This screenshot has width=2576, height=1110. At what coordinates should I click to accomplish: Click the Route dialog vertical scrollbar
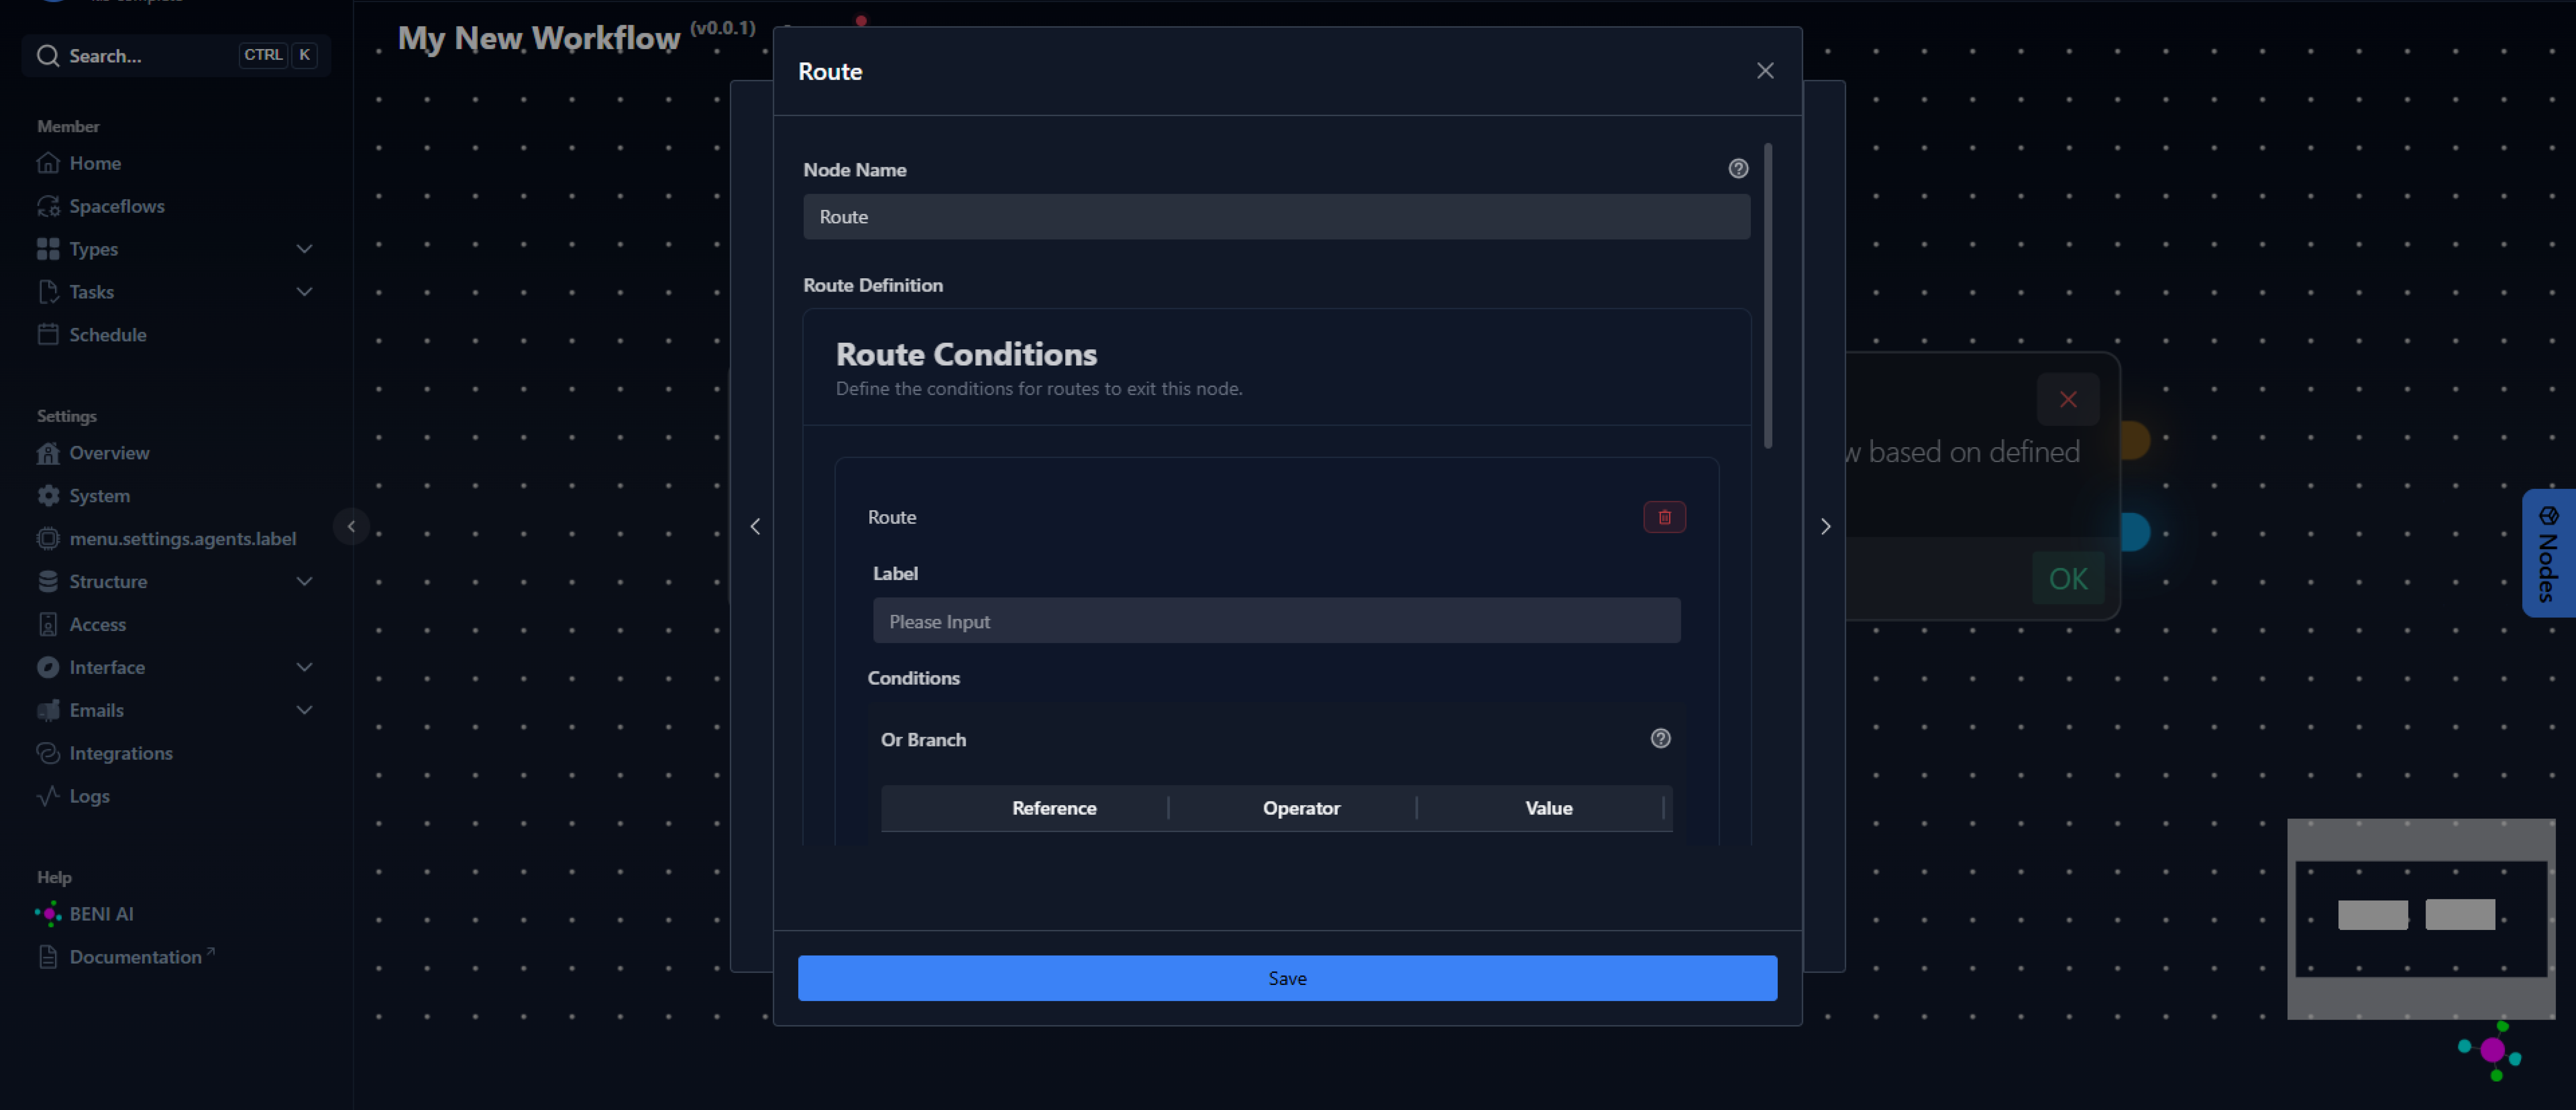(1768, 296)
